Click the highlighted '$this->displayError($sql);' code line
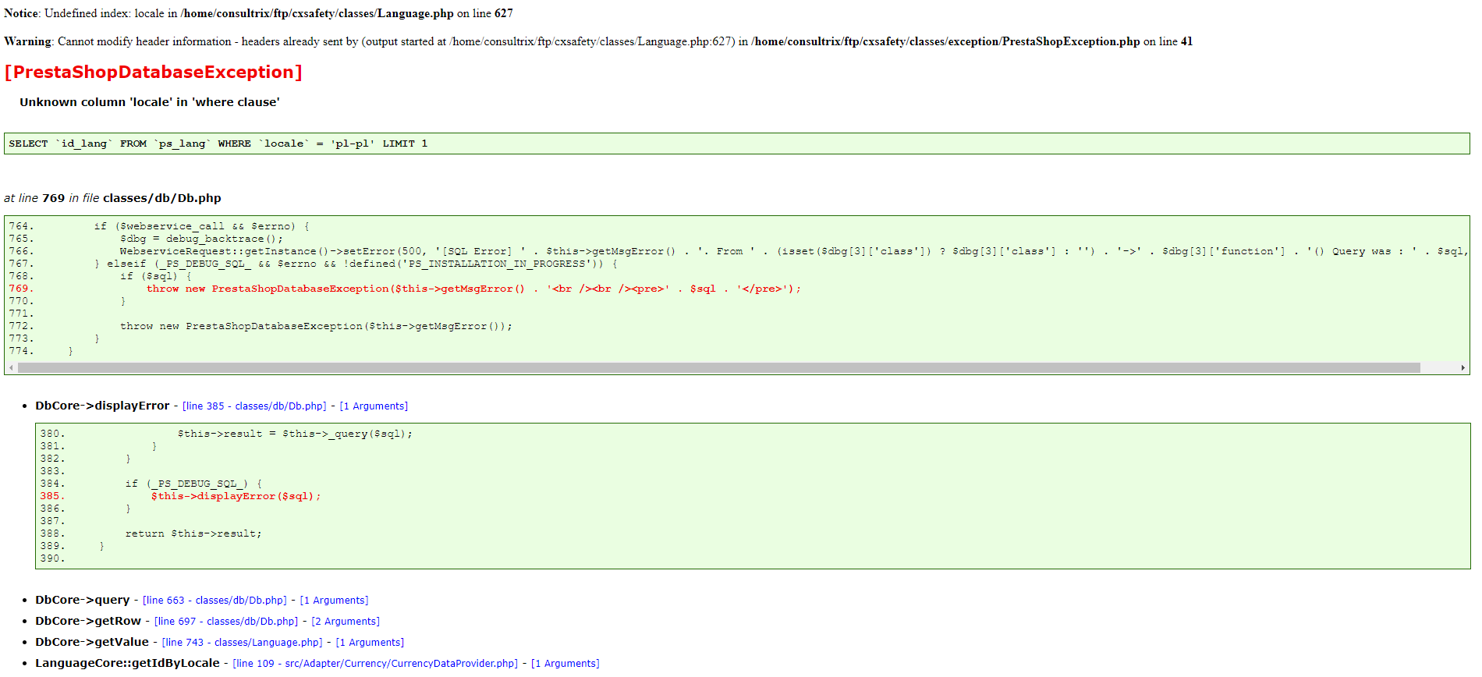 click(x=236, y=496)
